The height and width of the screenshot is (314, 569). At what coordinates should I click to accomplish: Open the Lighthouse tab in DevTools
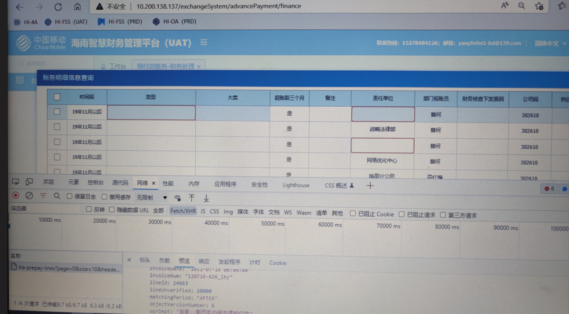coord(296,185)
